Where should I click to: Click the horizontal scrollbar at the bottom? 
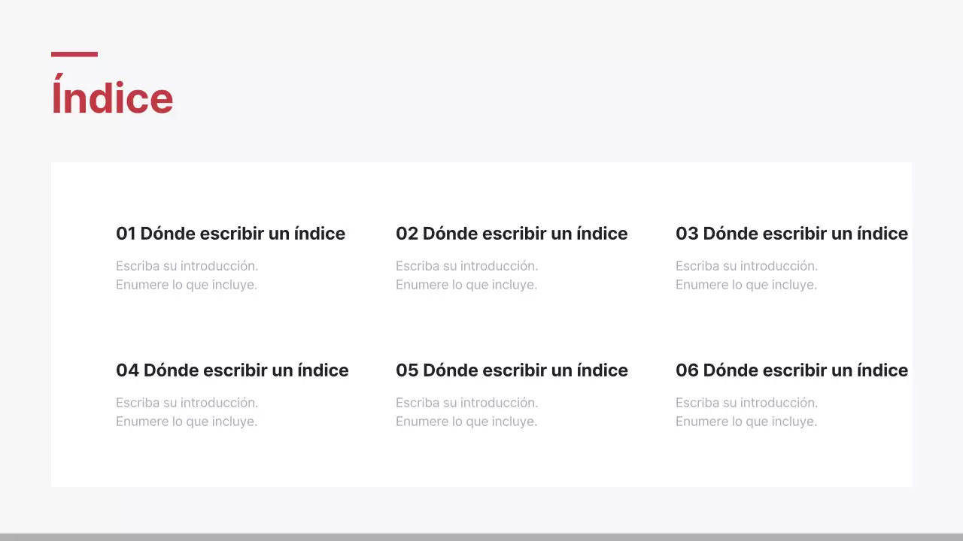click(481, 535)
